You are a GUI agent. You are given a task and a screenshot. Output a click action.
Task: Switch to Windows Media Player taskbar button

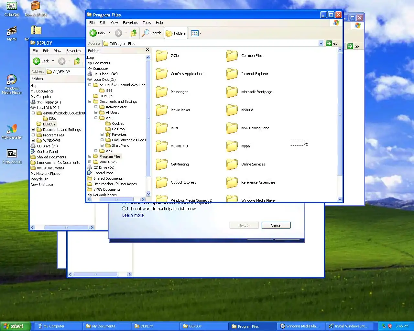(x=300, y=326)
